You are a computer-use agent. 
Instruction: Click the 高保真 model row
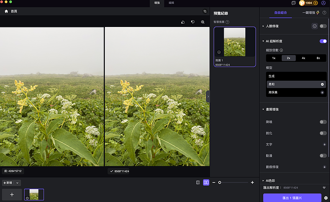[296, 92]
